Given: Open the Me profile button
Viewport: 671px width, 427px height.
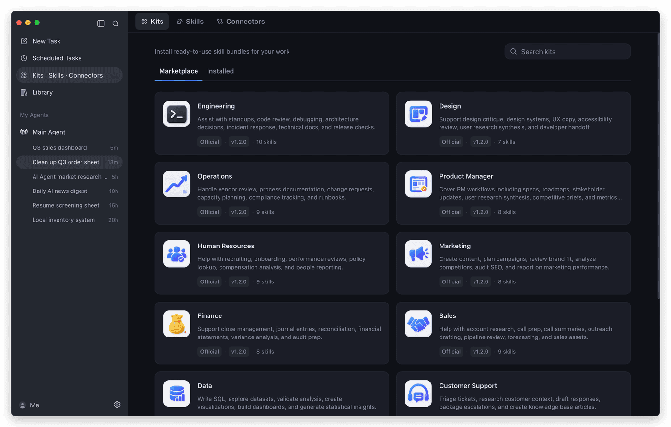Looking at the screenshot, I should (29, 405).
